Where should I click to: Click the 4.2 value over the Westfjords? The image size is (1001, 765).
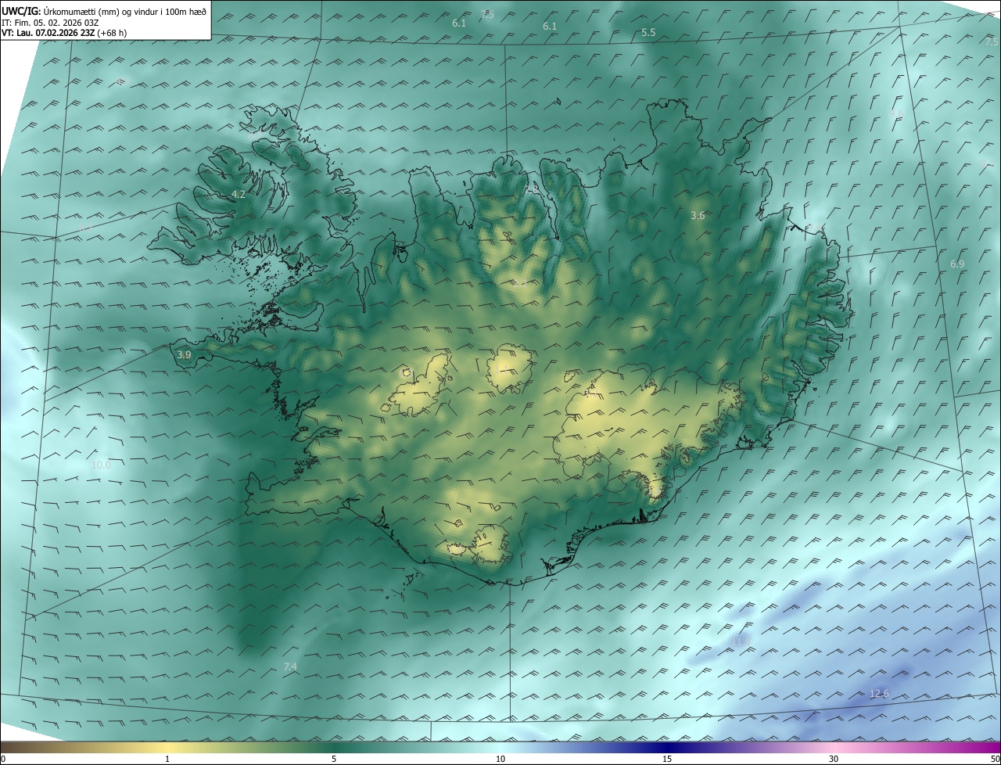click(239, 194)
